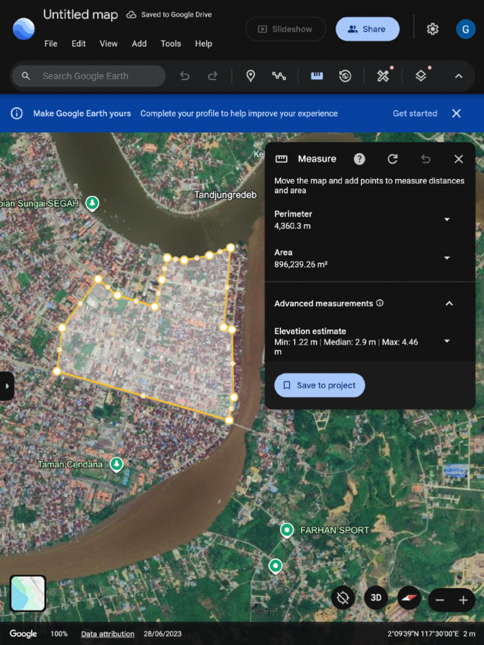Click the Add placemark pin icon

coord(251,76)
